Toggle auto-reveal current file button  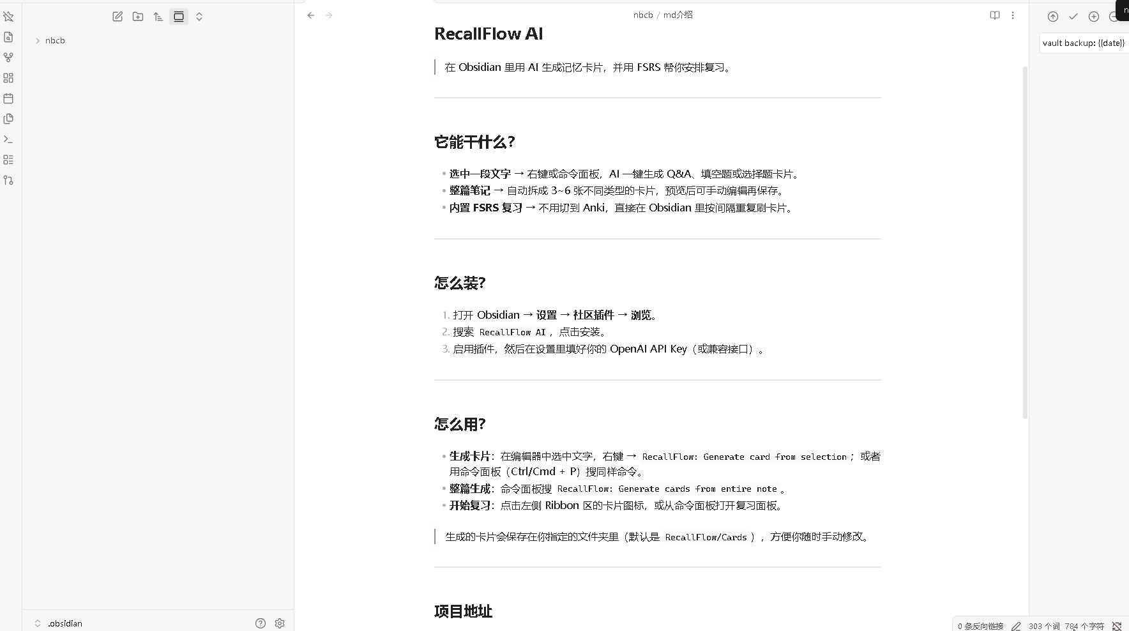tap(179, 17)
